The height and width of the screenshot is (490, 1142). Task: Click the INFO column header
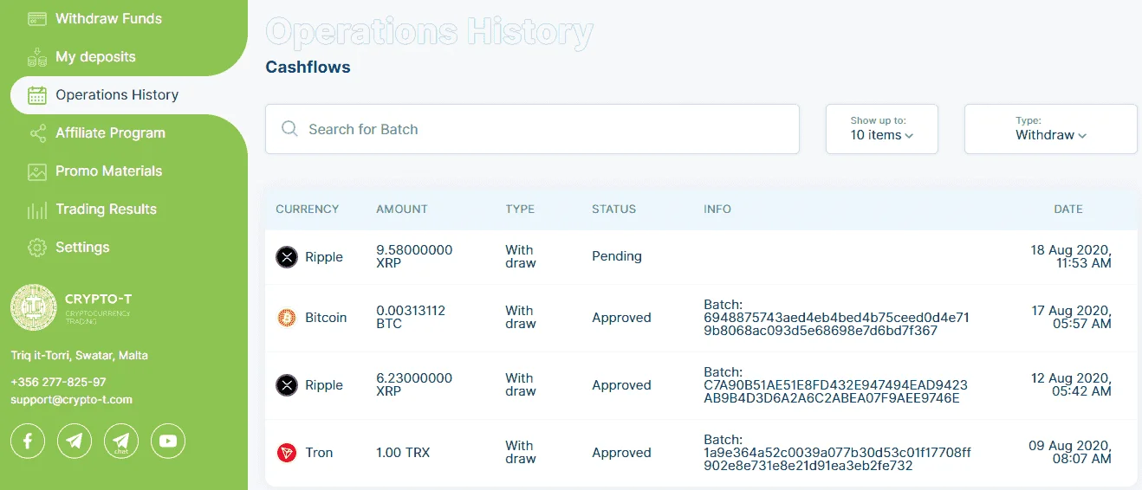tap(717, 210)
